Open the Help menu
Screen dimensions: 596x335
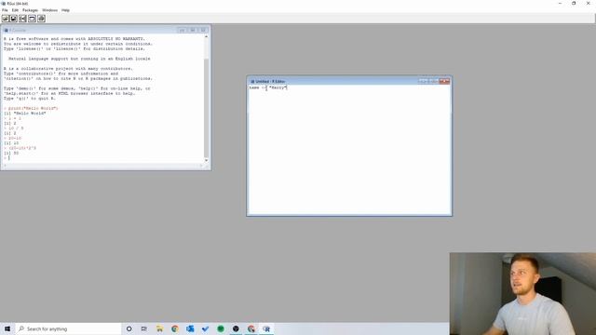tap(65, 10)
